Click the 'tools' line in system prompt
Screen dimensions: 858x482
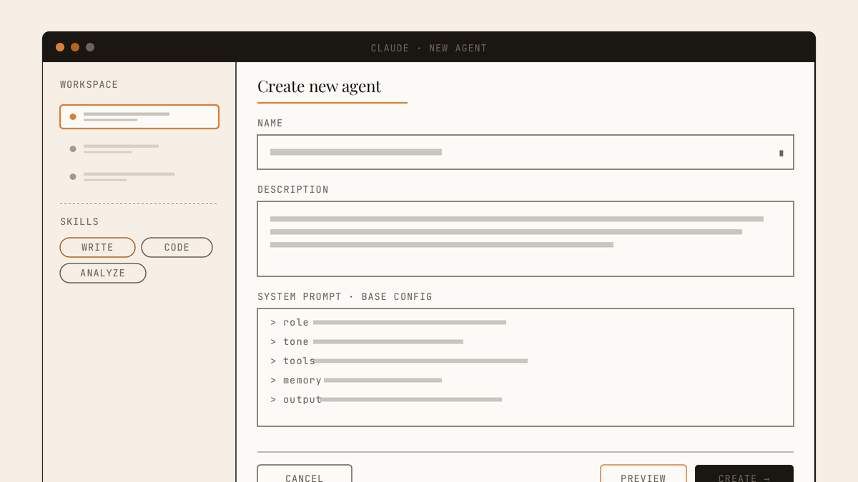399,361
